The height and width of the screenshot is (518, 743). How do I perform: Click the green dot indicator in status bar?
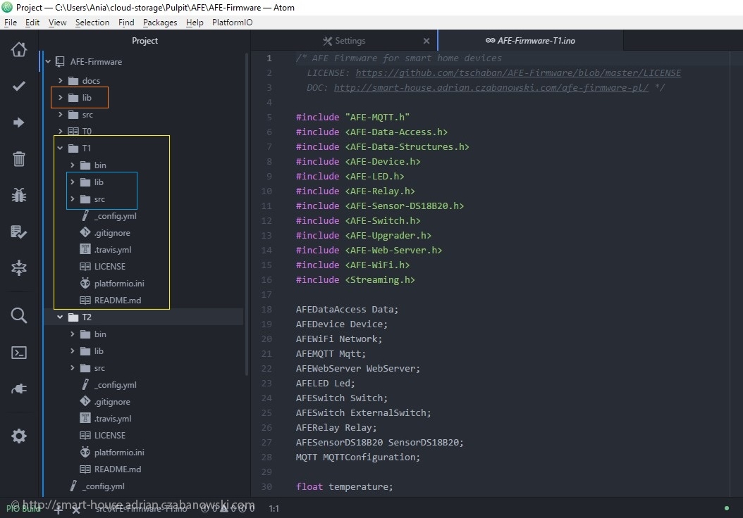pos(726,509)
